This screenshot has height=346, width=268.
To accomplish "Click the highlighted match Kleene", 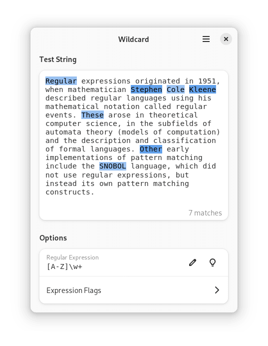I will (x=203, y=89).
